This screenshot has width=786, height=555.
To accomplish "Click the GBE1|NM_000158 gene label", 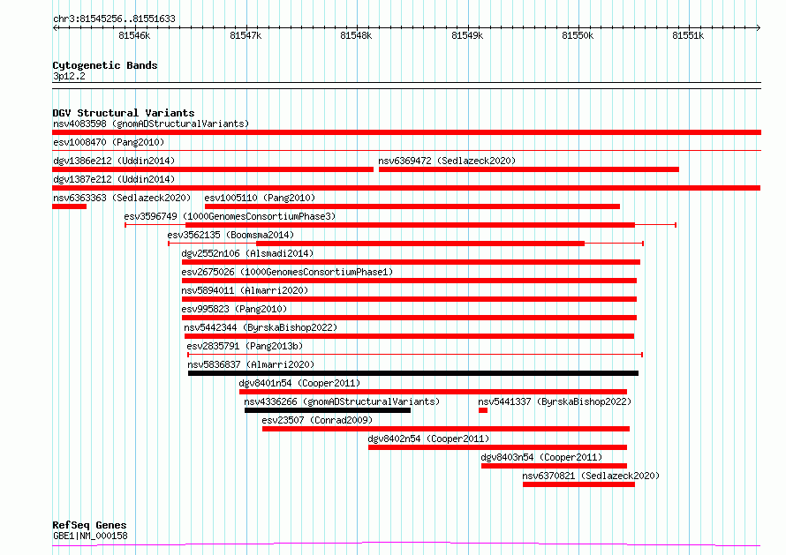I will coord(90,536).
